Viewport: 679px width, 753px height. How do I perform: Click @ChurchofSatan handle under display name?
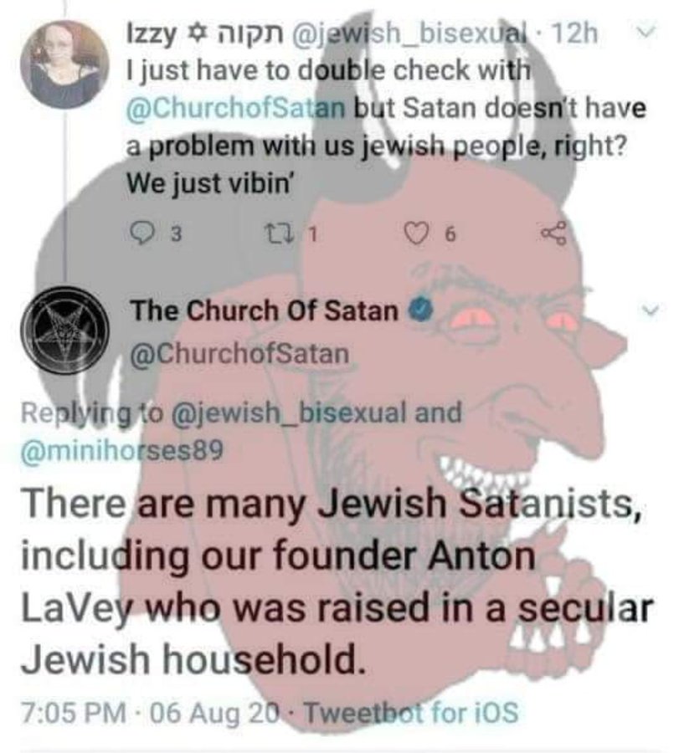coord(239,354)
